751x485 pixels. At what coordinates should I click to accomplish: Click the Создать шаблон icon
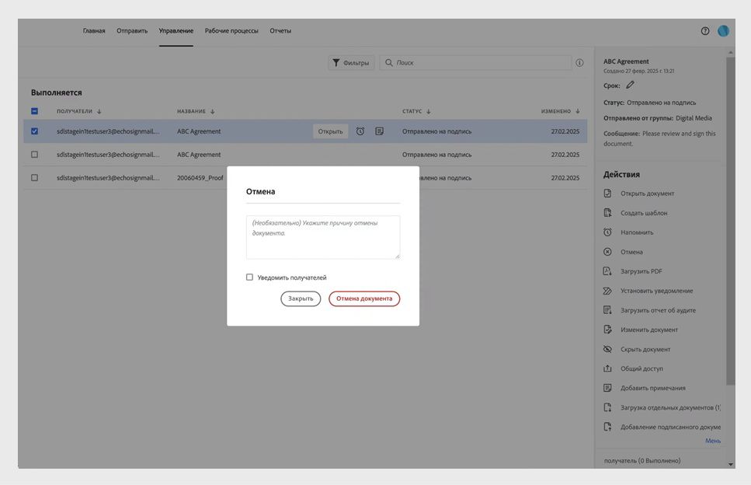[x=607, y=213]
